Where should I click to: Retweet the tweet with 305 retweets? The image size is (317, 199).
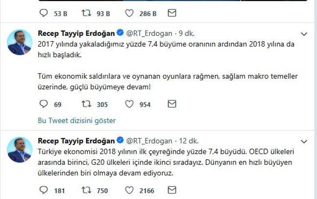[x=86, y=104]
